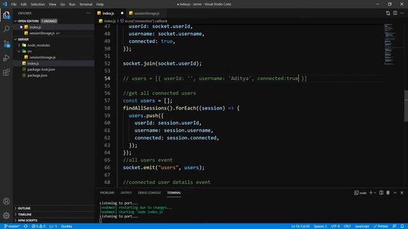Change the JavaScript language mode
408x229 pixels.
pyautogui.click(x=362, y=226)
